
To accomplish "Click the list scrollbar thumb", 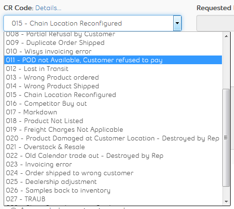I will click(x=226, y=138).
